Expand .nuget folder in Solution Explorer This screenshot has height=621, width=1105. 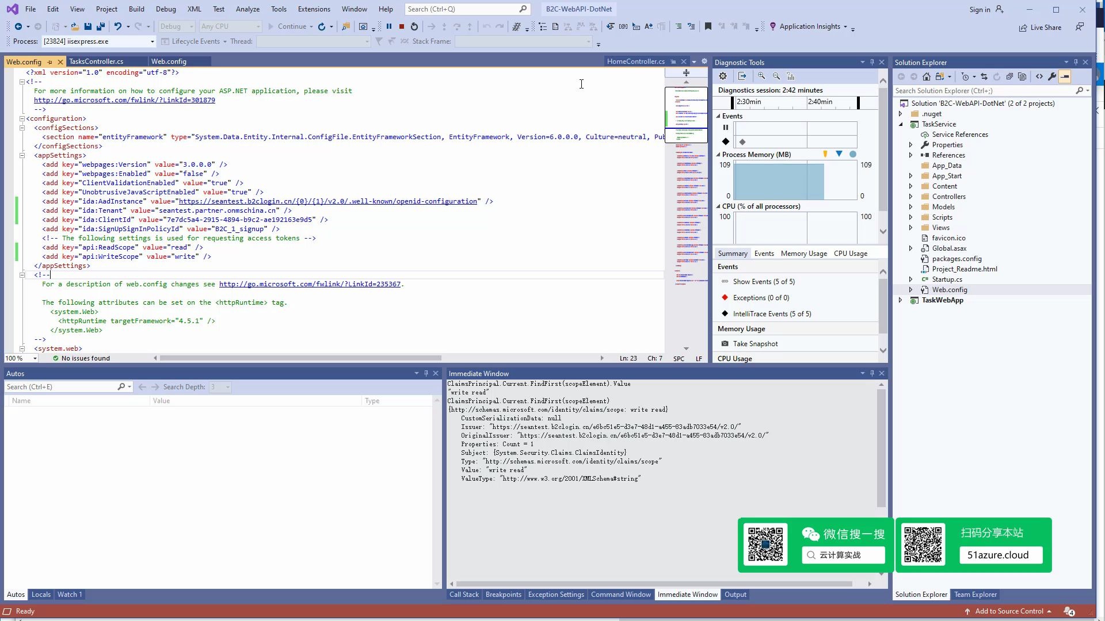point(901,114)
